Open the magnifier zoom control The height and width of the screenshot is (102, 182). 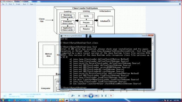[x=73, y=96]
